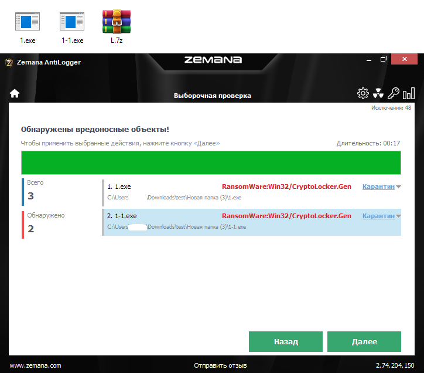Close the Zemana AntiLogger window
The width and height of the screenshot is (424, 373).
[404, 59]
